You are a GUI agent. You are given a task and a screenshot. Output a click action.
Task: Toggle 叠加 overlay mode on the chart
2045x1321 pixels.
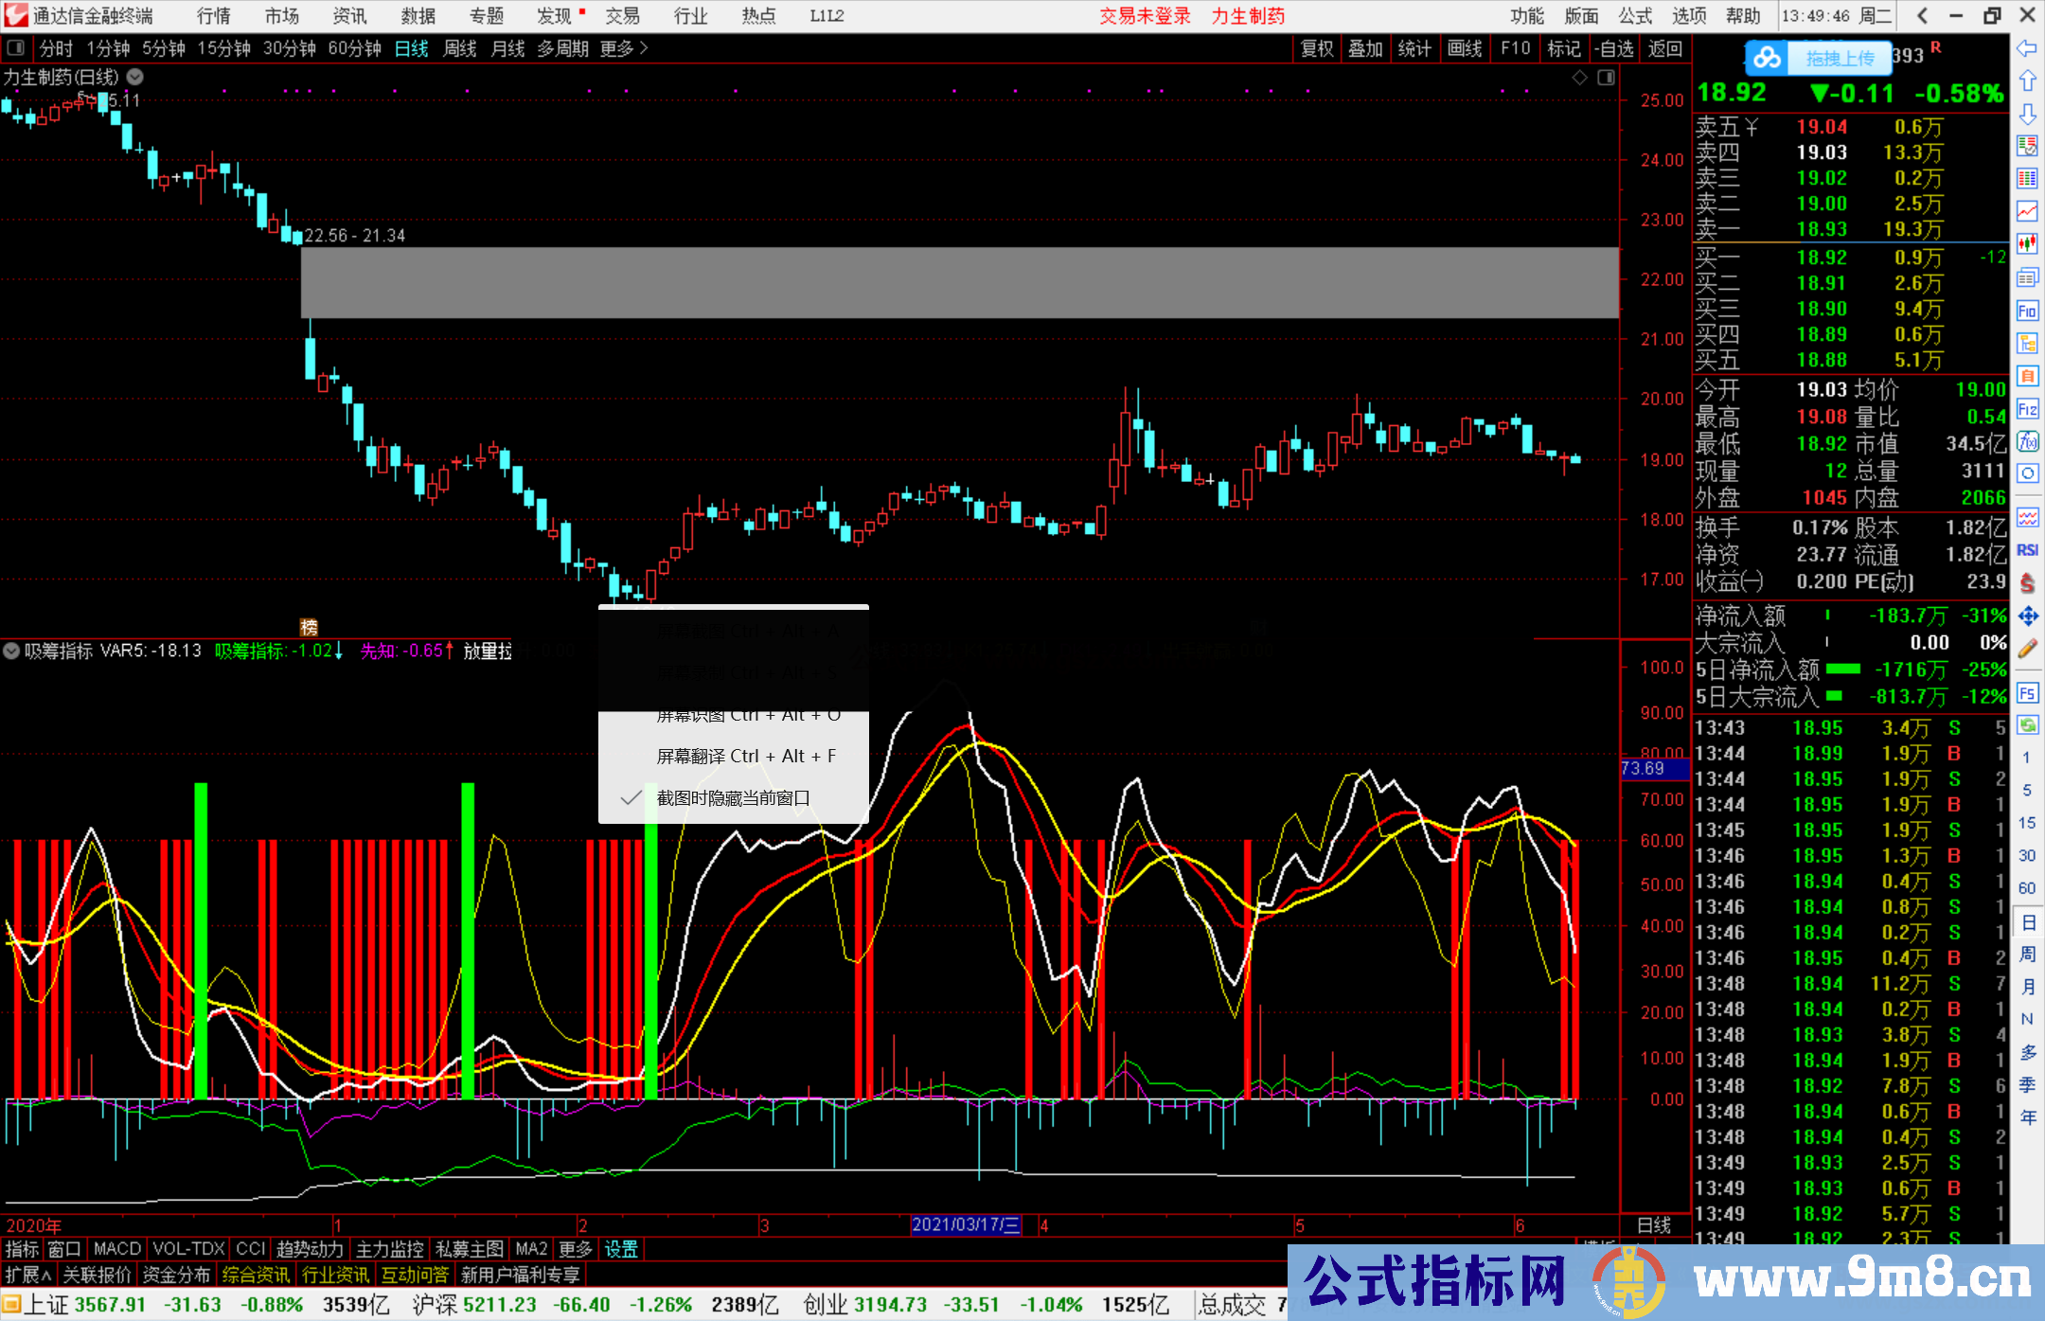(1366, 48)
